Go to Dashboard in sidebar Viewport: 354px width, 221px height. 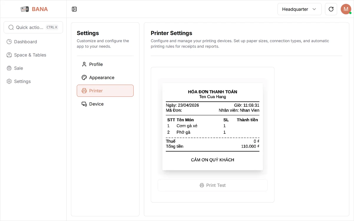tap(33, 42)
